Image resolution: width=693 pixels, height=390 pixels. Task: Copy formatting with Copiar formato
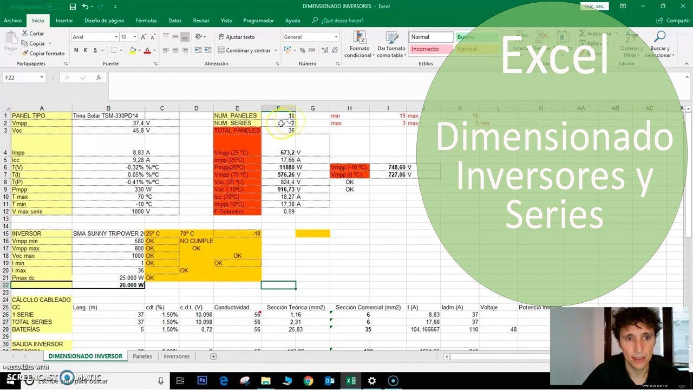(43, 54)
